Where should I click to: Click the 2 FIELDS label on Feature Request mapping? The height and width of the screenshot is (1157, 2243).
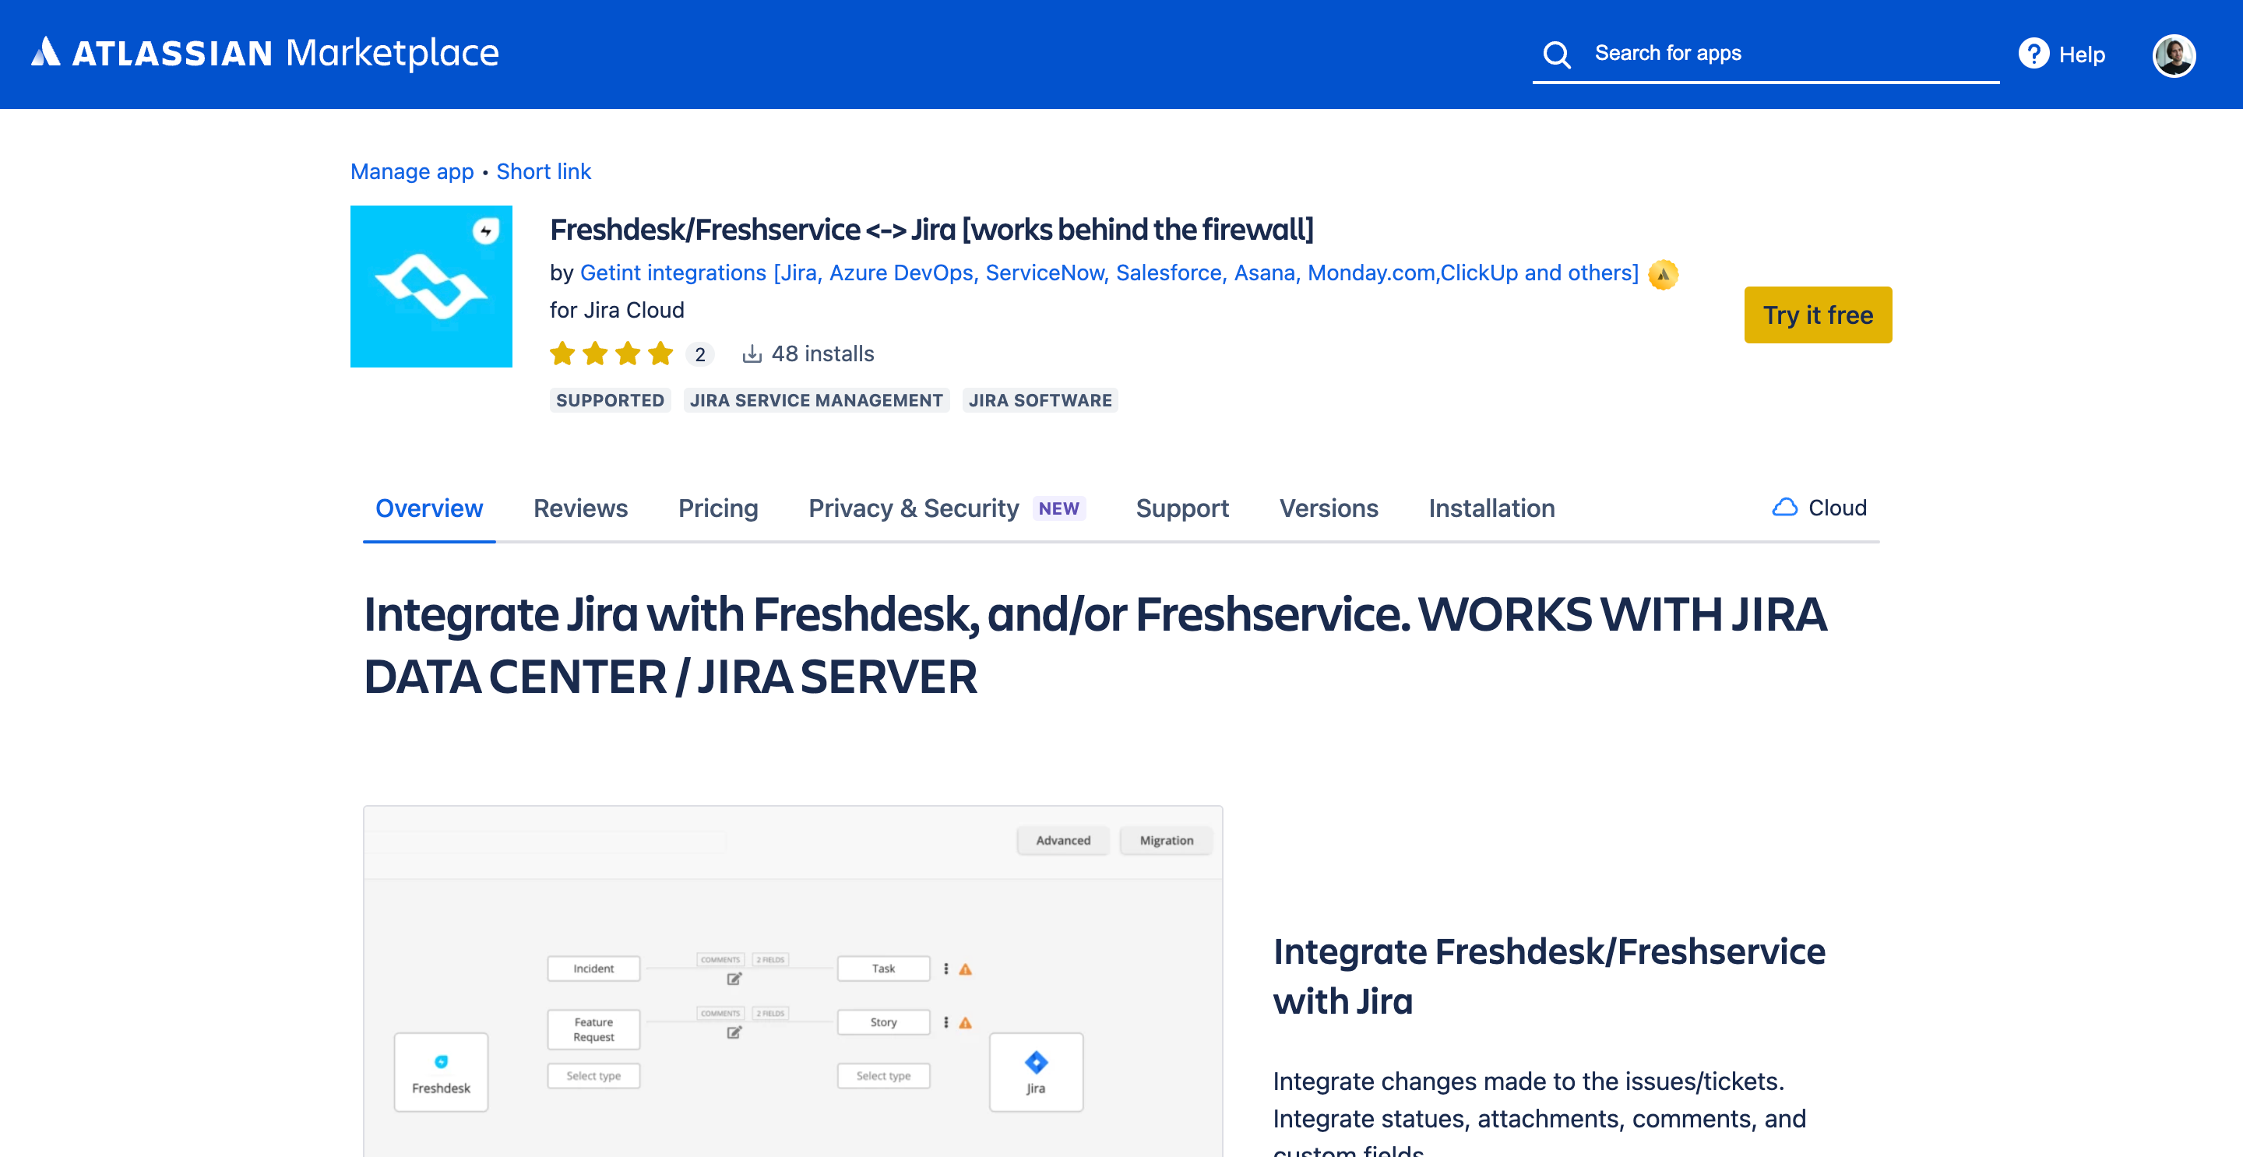[x=770, y=1014]
